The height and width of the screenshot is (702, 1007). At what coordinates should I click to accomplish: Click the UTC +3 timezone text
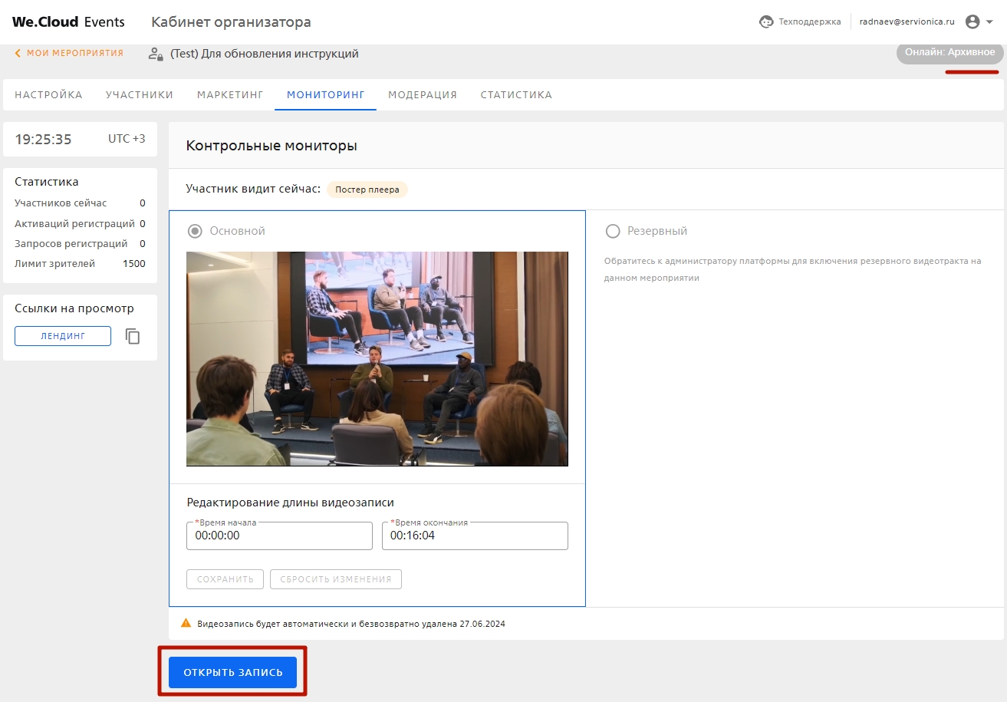(x=127, y=139)
